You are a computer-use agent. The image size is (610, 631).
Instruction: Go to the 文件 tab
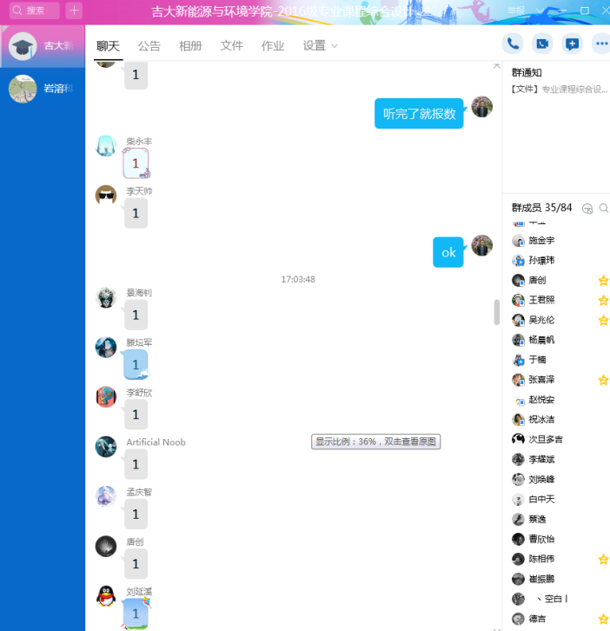click(x=232, y=46)
